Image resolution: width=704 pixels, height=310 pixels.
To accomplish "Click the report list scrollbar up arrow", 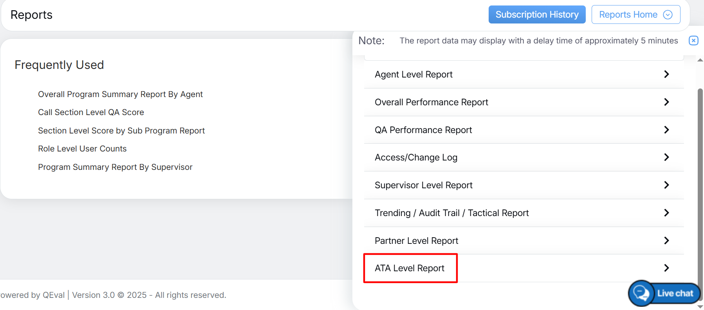I will (700, 60).
